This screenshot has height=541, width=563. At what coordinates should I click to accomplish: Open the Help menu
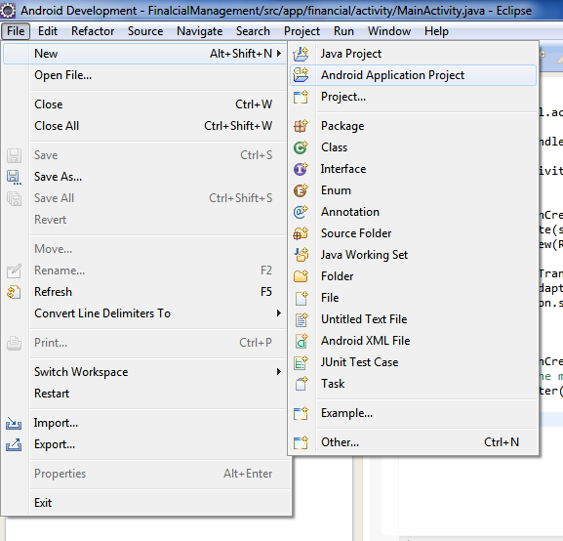click(436, 31)
